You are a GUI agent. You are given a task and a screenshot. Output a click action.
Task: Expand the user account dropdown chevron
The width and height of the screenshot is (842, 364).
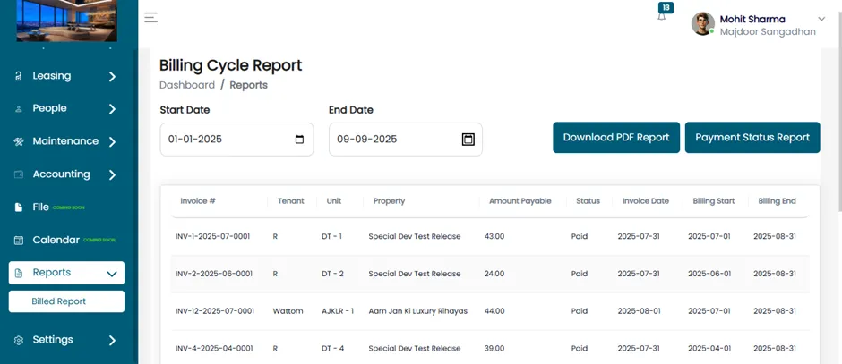tap(821, 20)
